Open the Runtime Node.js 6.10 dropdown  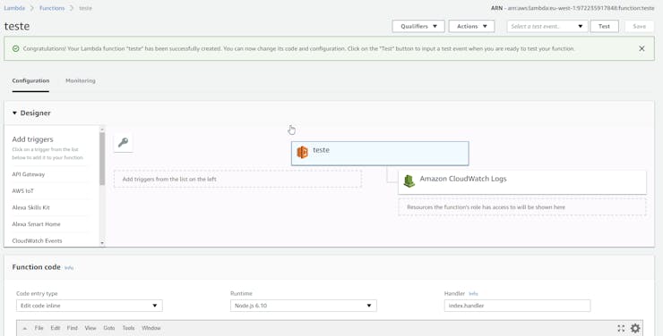[x=303, y=306]
